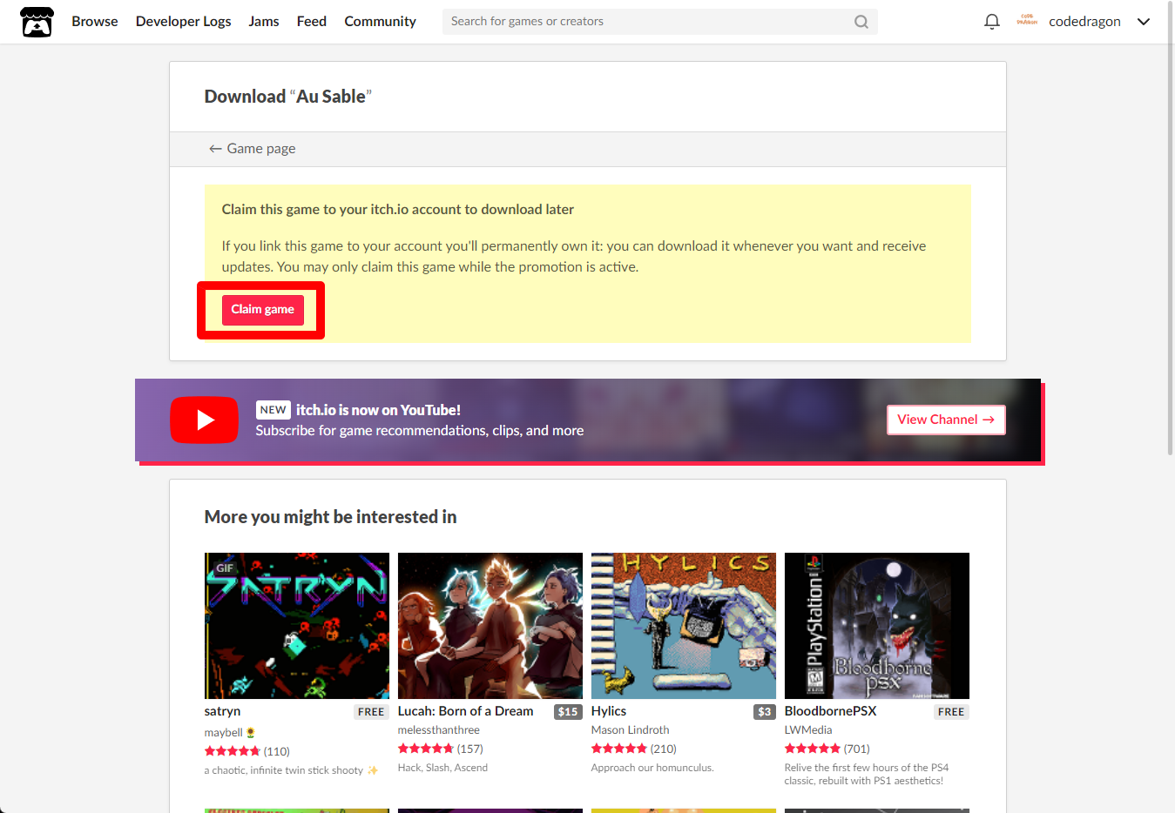This screenshot has width=1175, height=813.
Task: Click satryn star rating
Action: (232, 751)
